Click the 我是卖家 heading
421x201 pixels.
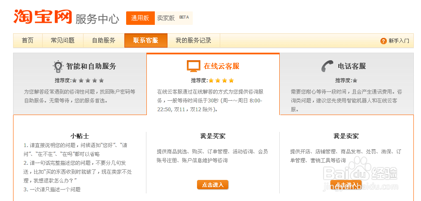(x=346, y=136)
